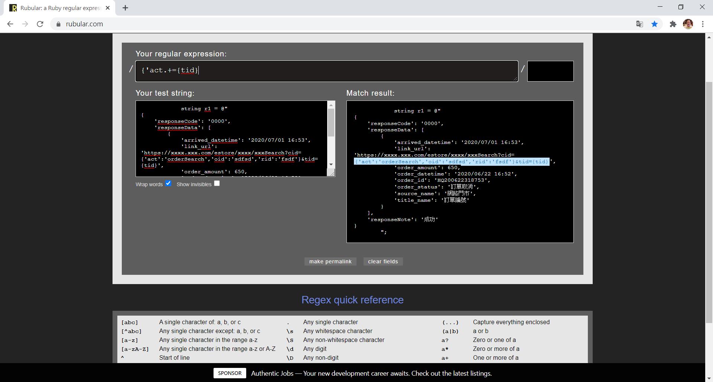The image size is (713, 382).
Task: Click the page scrollbar down arrow
Action: (x=709, y=378)
